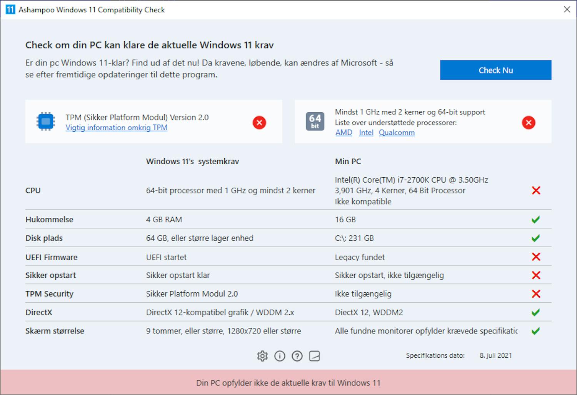Image resolution: width=577 pixels, height=395 pixels.
Task: Click the Qualcomm processor link
Action: coord(397,132)
